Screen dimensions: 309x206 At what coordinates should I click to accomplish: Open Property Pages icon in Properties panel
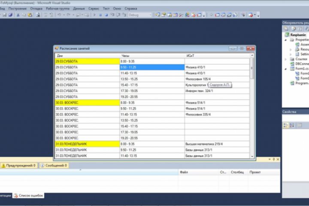(x=300, y=125)
